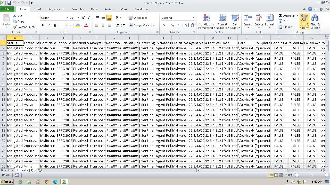Screen dimensions: 330x185
Task: Click Increase Indent icon
Action: 123,25
